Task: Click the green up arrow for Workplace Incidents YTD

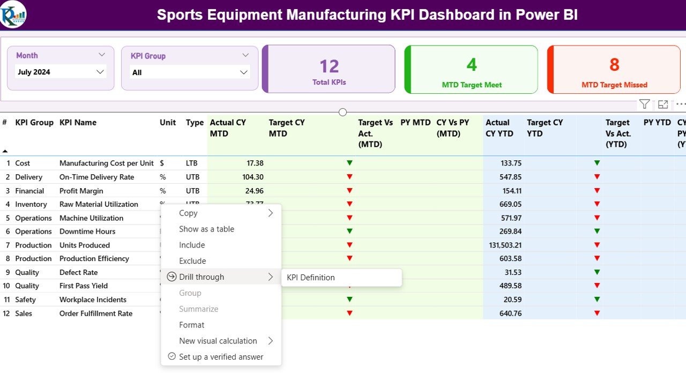Action: pyautogui.click(x=597, y=299)
